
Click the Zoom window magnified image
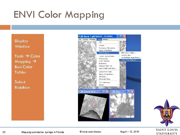click(122, 105)
